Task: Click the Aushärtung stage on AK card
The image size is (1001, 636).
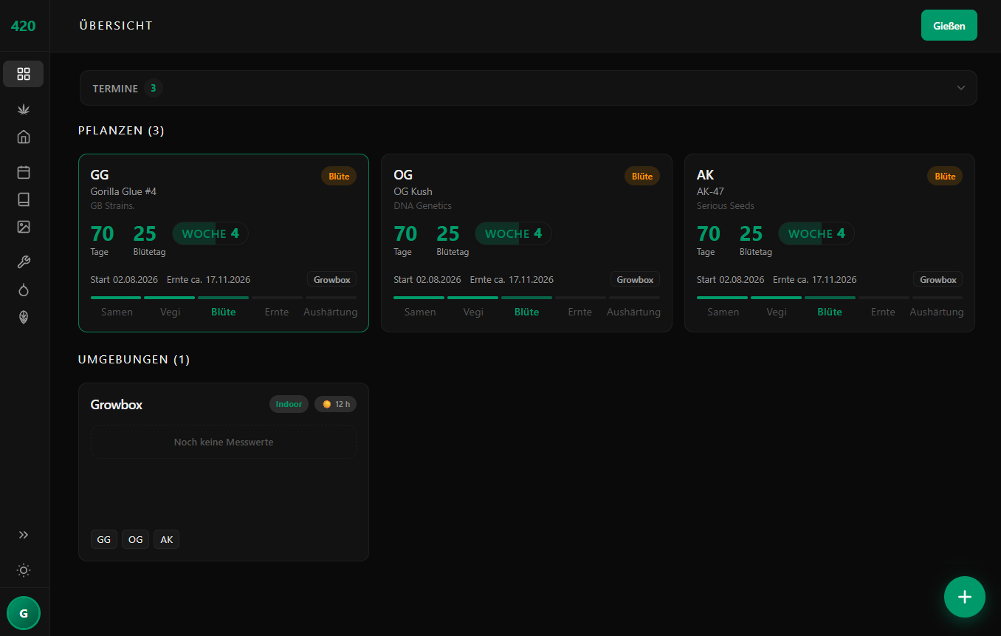Action: pos(937,312)
